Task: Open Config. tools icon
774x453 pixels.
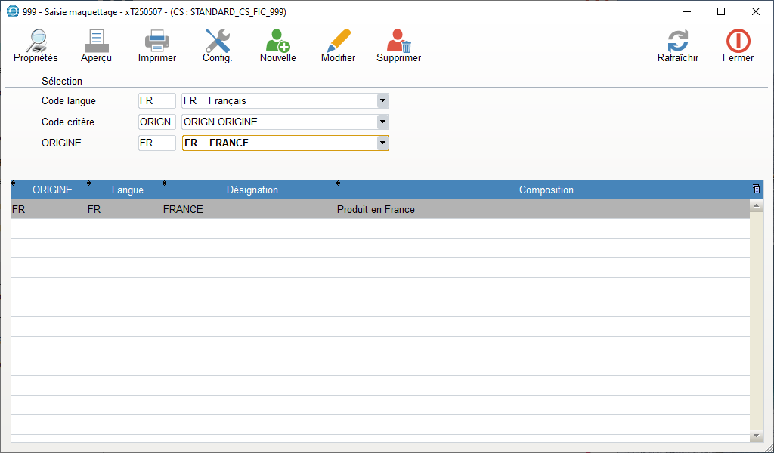Action: pos(217,42)
